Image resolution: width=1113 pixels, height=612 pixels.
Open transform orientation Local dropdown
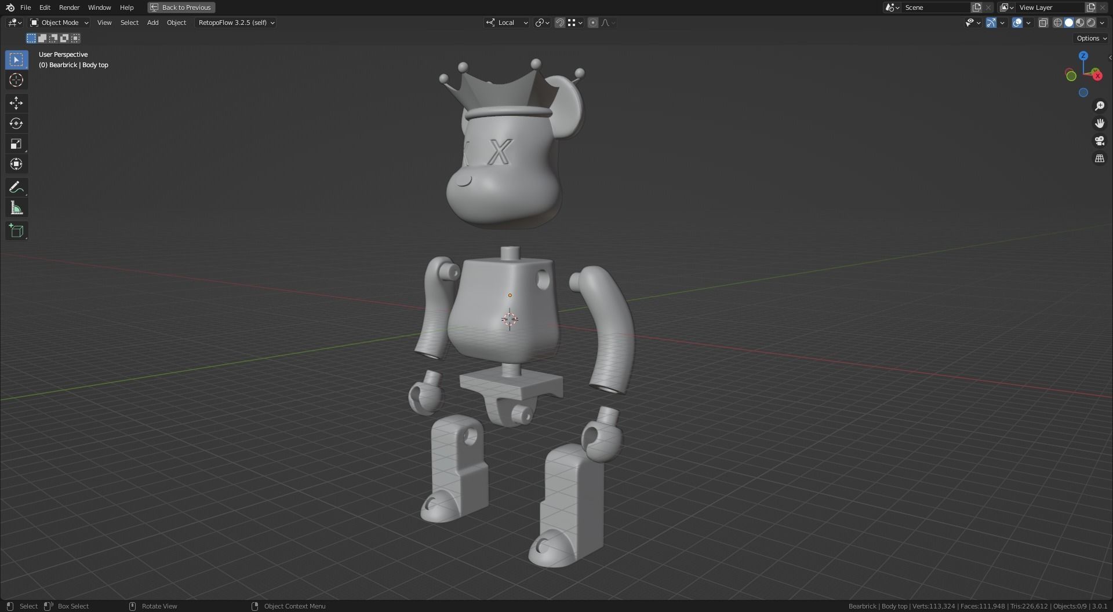(507, 23)
